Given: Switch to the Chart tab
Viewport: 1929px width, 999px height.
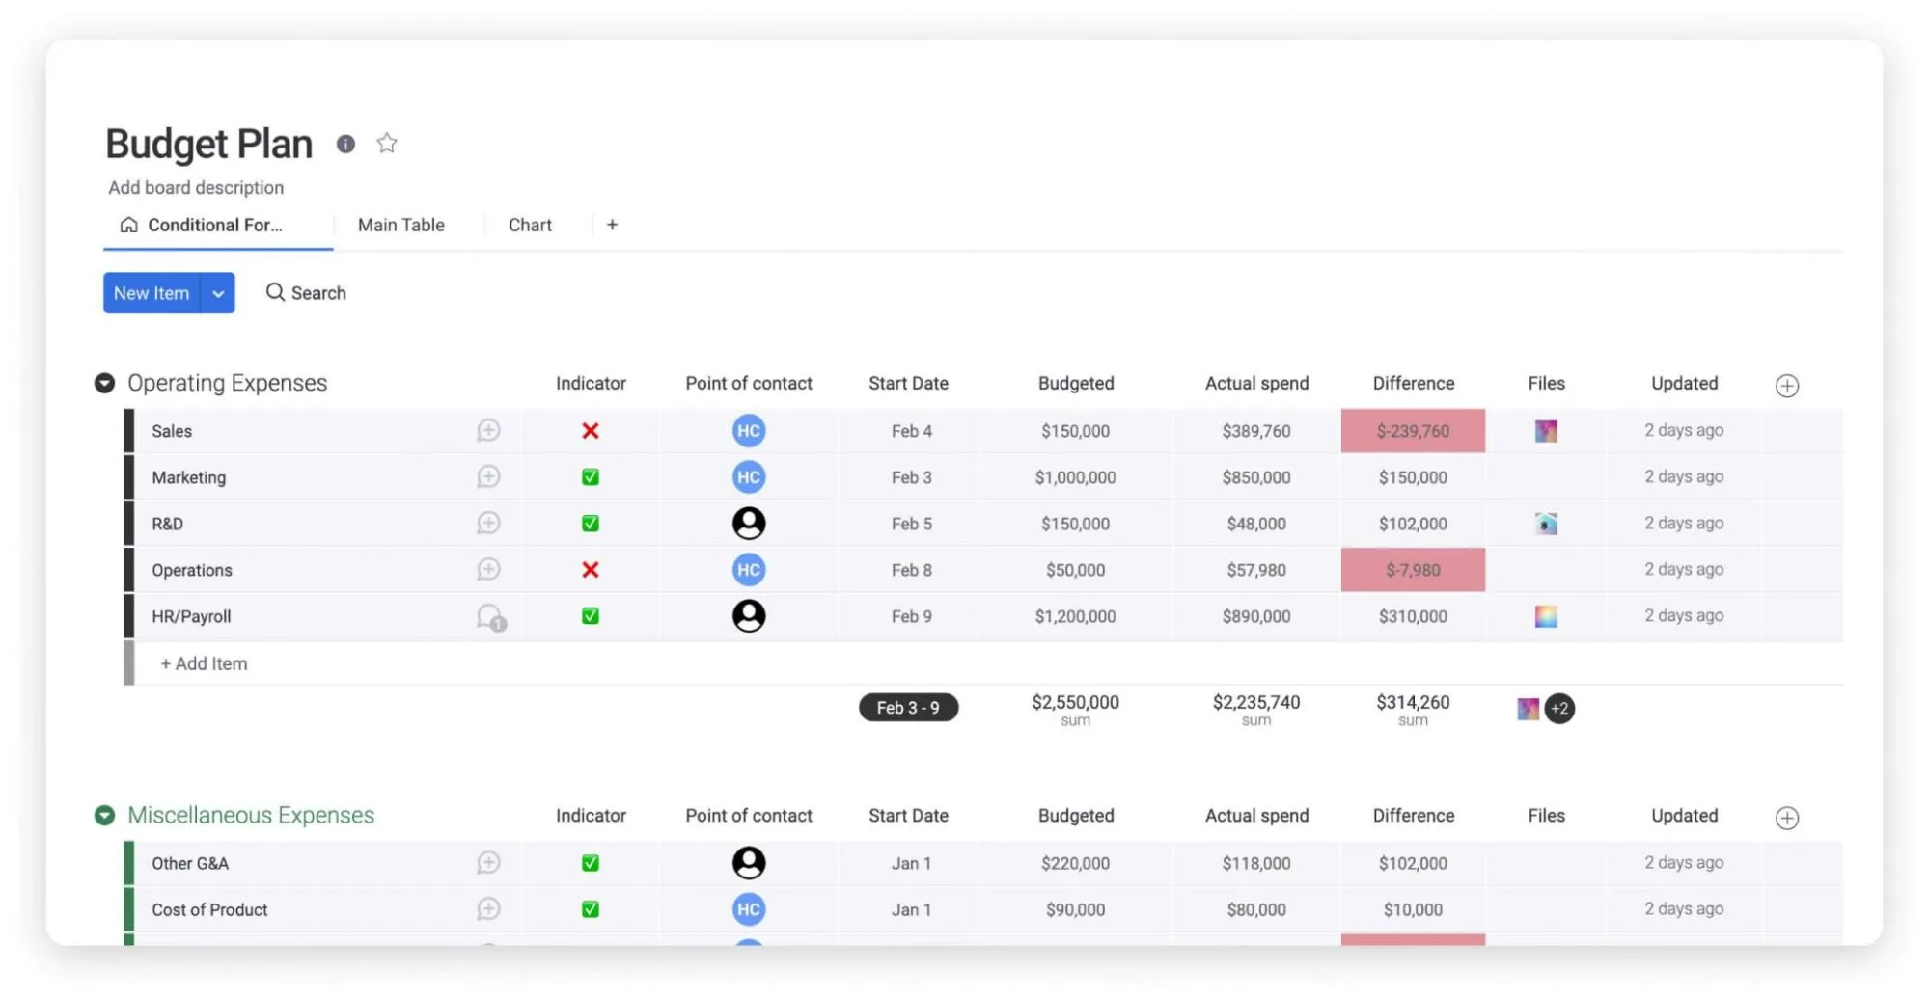Looking at the screenshot, I should tap(530, 225).
